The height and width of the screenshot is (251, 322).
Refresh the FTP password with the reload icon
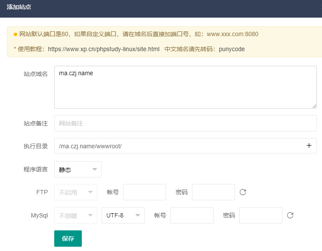click(243, 192)
